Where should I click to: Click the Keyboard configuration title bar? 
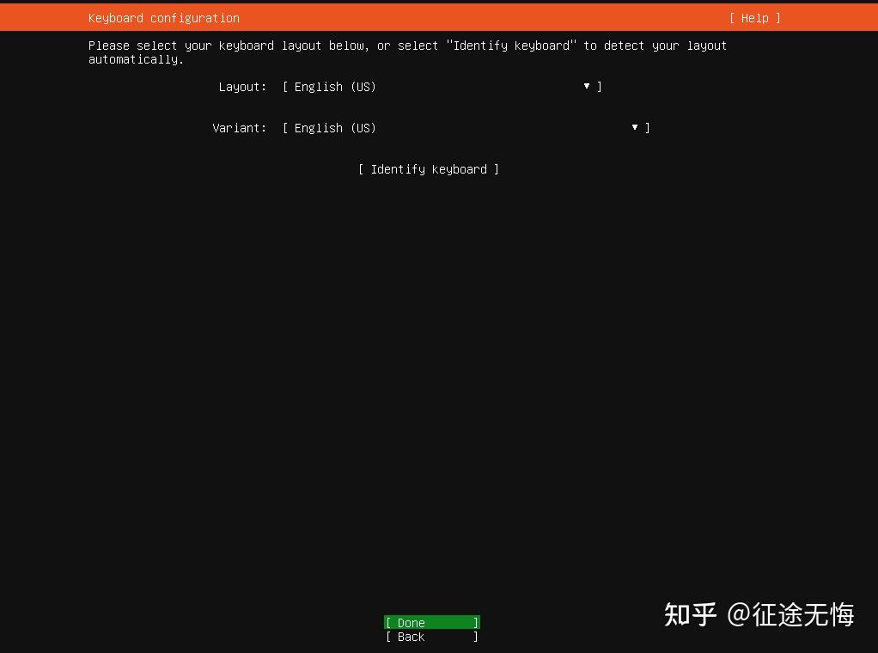[x=163, y=17]
